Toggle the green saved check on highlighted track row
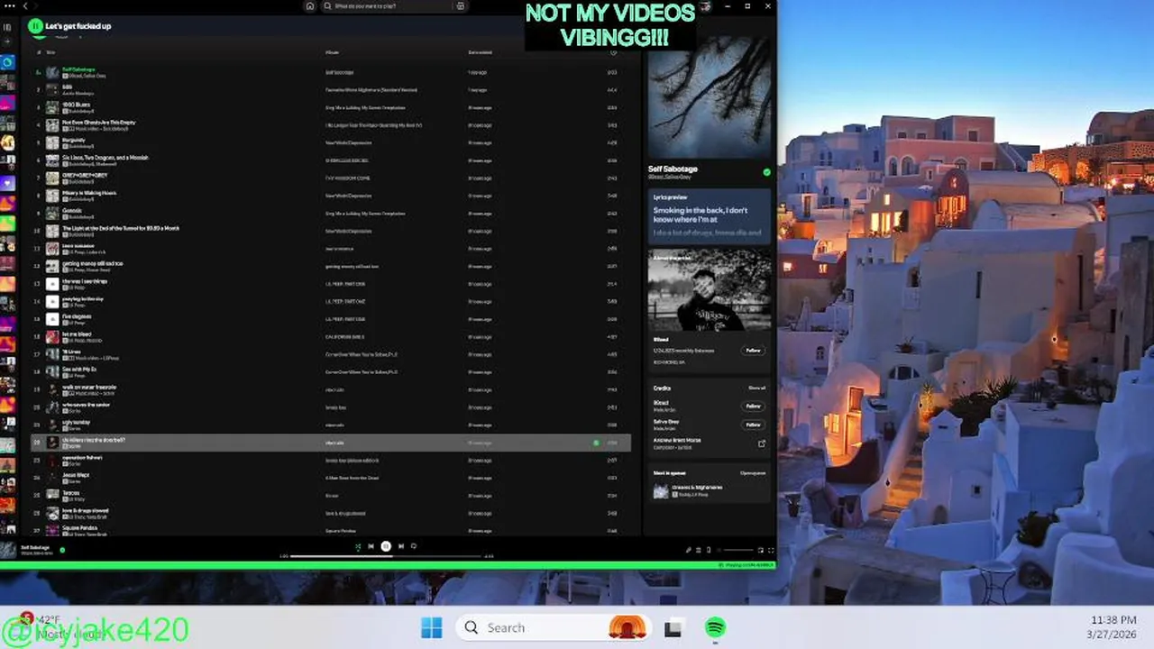The image size is (1154, 649). pyautogui.click(x=596, y=443)
